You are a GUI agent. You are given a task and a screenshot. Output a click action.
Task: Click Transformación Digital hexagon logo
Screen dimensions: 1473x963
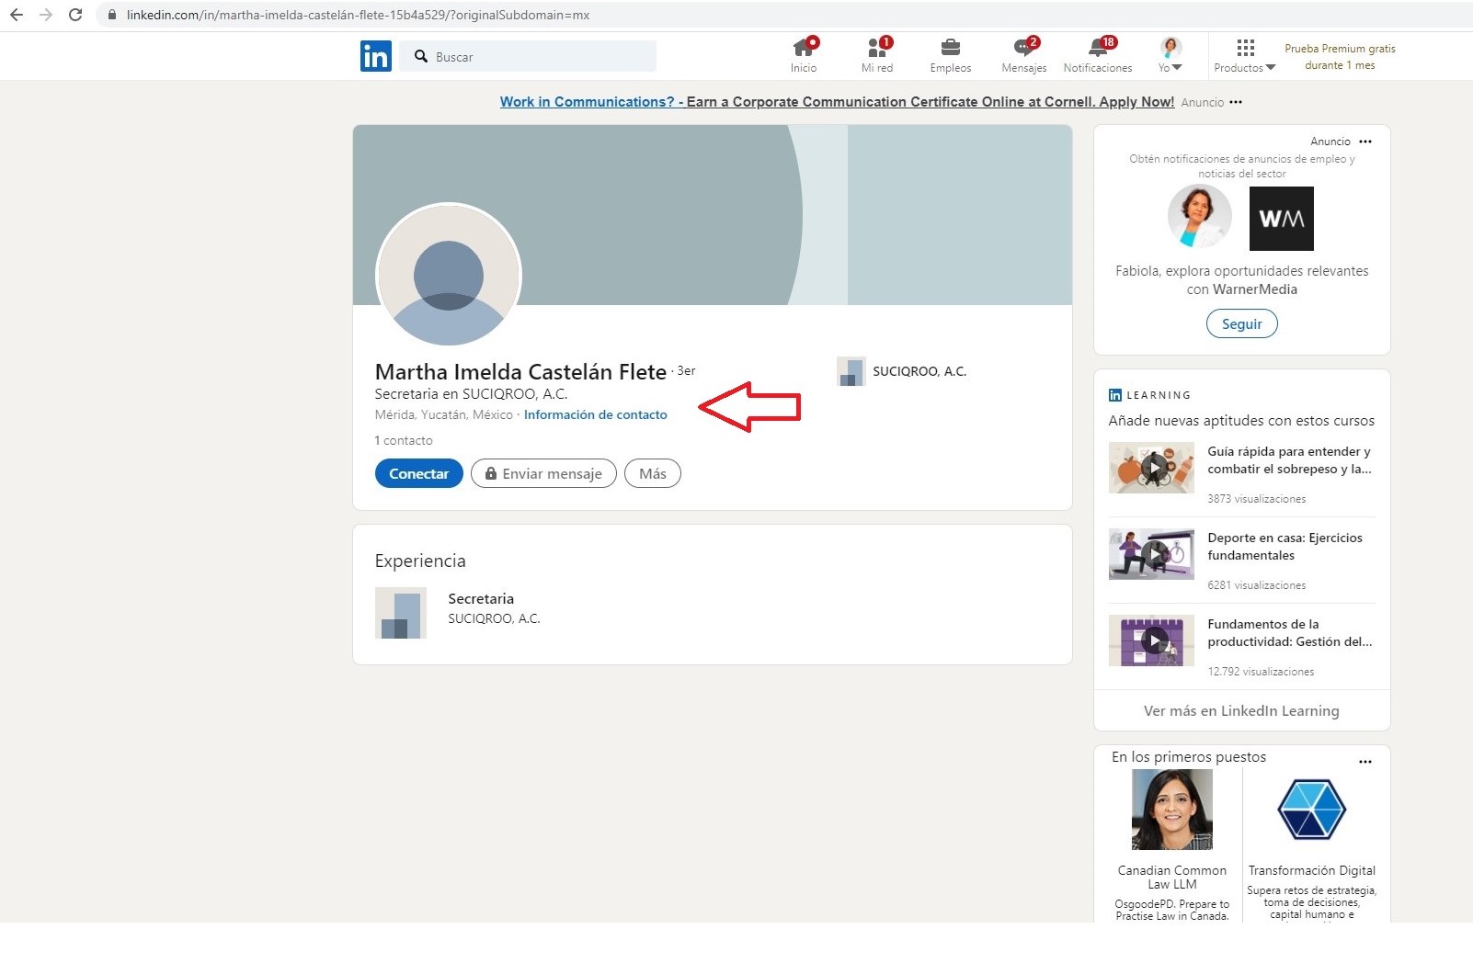coord(1312,810)
